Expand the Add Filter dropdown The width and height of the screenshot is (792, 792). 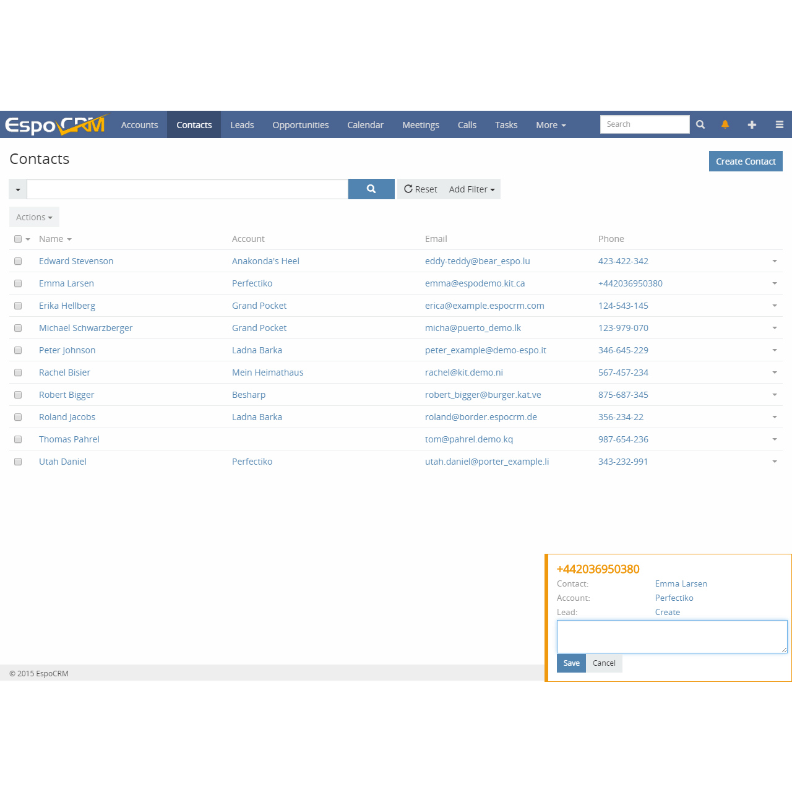(471, 189)
